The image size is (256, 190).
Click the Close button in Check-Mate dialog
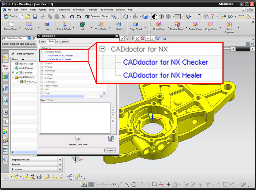click(110, 150)
